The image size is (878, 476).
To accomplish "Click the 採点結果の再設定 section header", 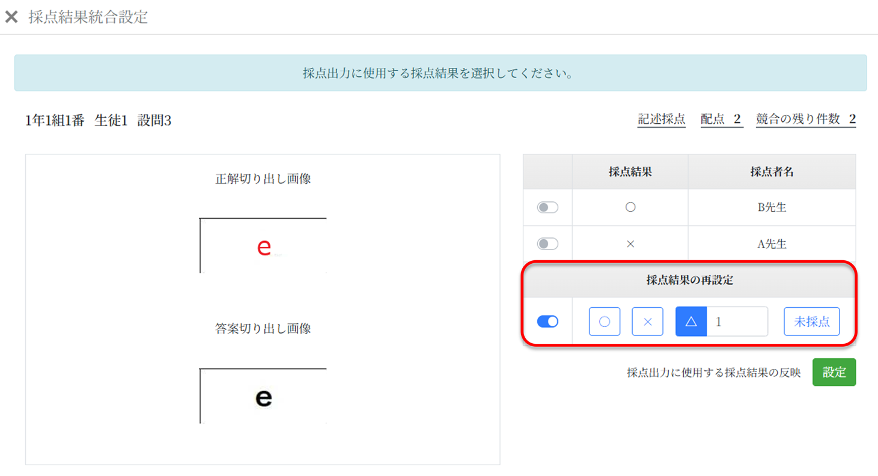I will coord(689,280).
